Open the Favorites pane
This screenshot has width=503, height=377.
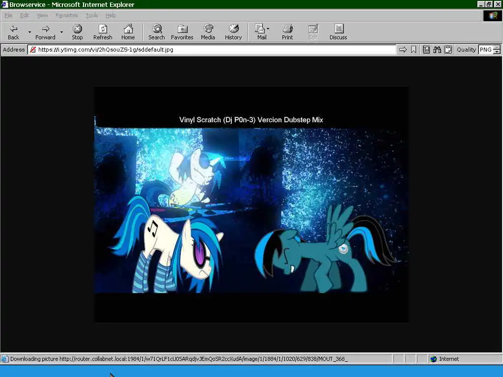(182, 32)
